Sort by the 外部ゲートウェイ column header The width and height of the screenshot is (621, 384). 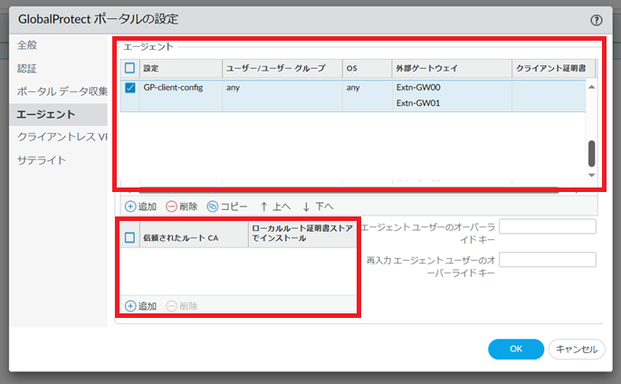[x=452, y=69]
